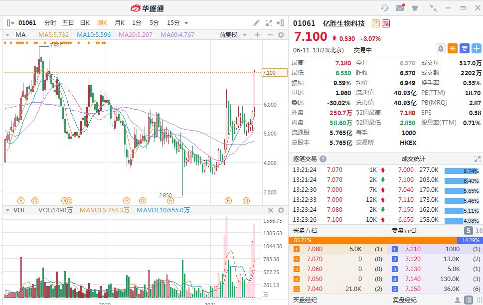Click the last Q marker near 2021
483x305 pixels.
[x=246, y=201]
